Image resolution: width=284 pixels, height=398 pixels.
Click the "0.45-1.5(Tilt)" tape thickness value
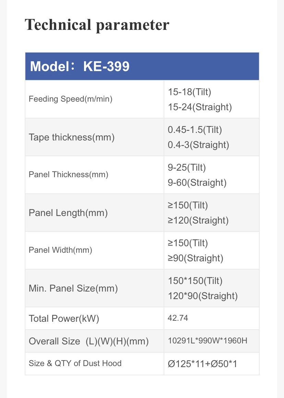tap(195, 130)
